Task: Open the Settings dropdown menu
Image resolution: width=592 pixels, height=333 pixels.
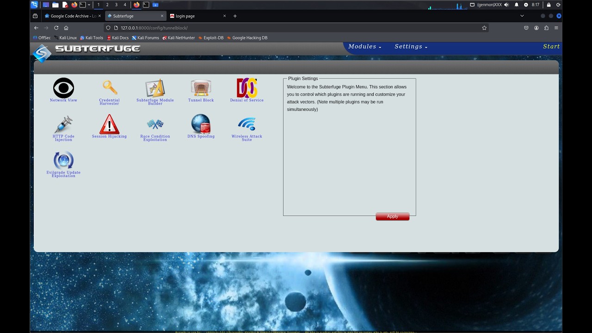Action: pyautogui.click(x=411, y=47)
